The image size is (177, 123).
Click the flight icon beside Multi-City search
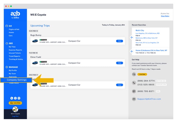click(x=132, y=38)
